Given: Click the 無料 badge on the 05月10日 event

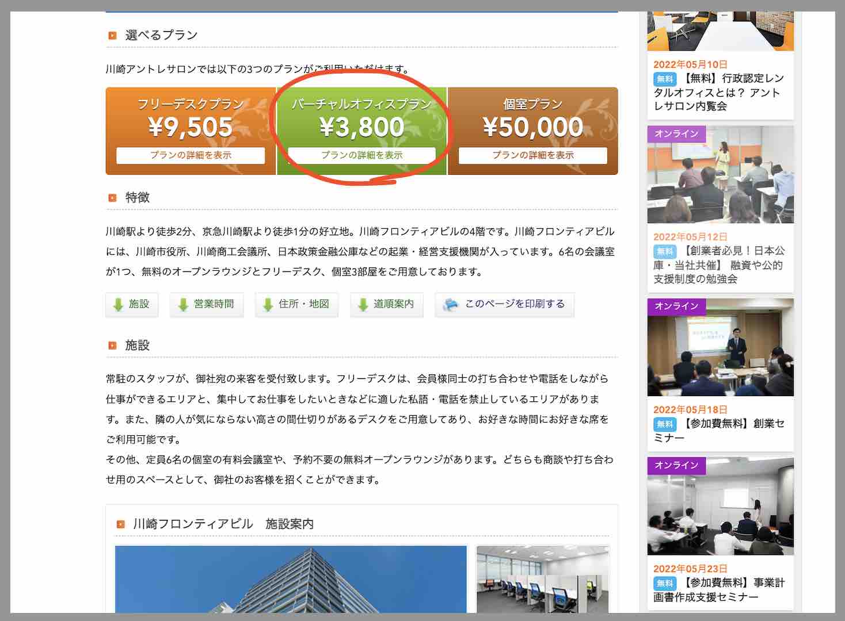Looking at the screenshot, I should point(665,78).
